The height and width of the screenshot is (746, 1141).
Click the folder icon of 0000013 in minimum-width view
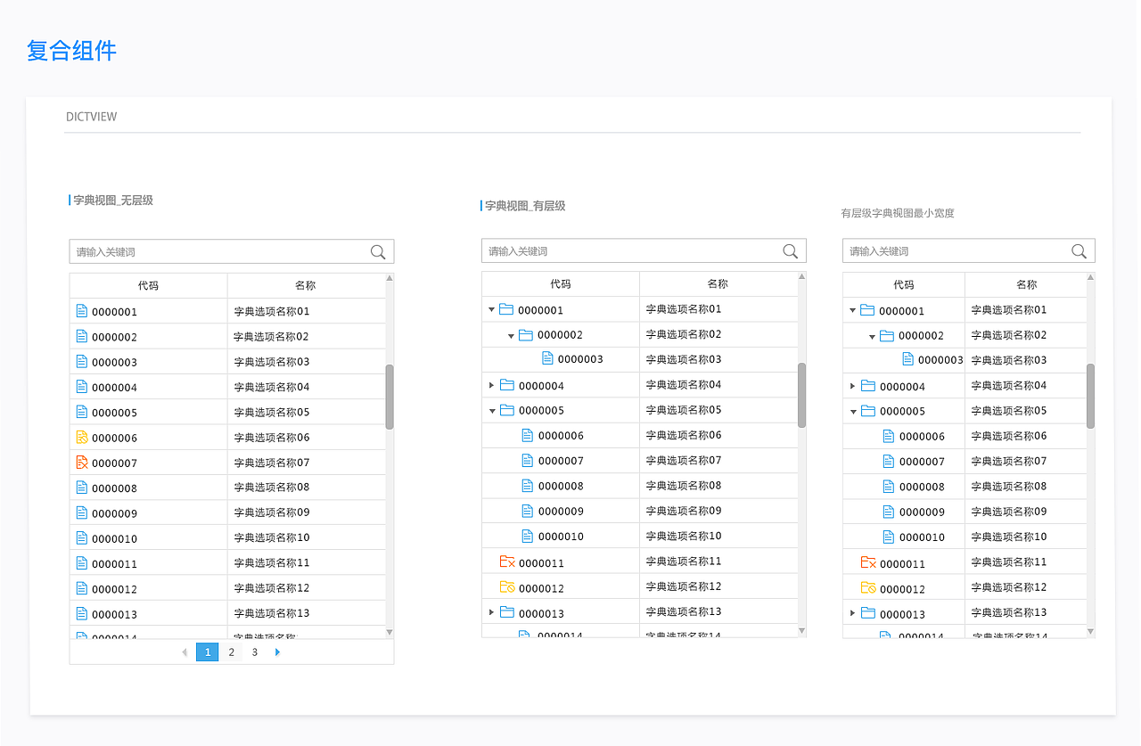(868, 614)
